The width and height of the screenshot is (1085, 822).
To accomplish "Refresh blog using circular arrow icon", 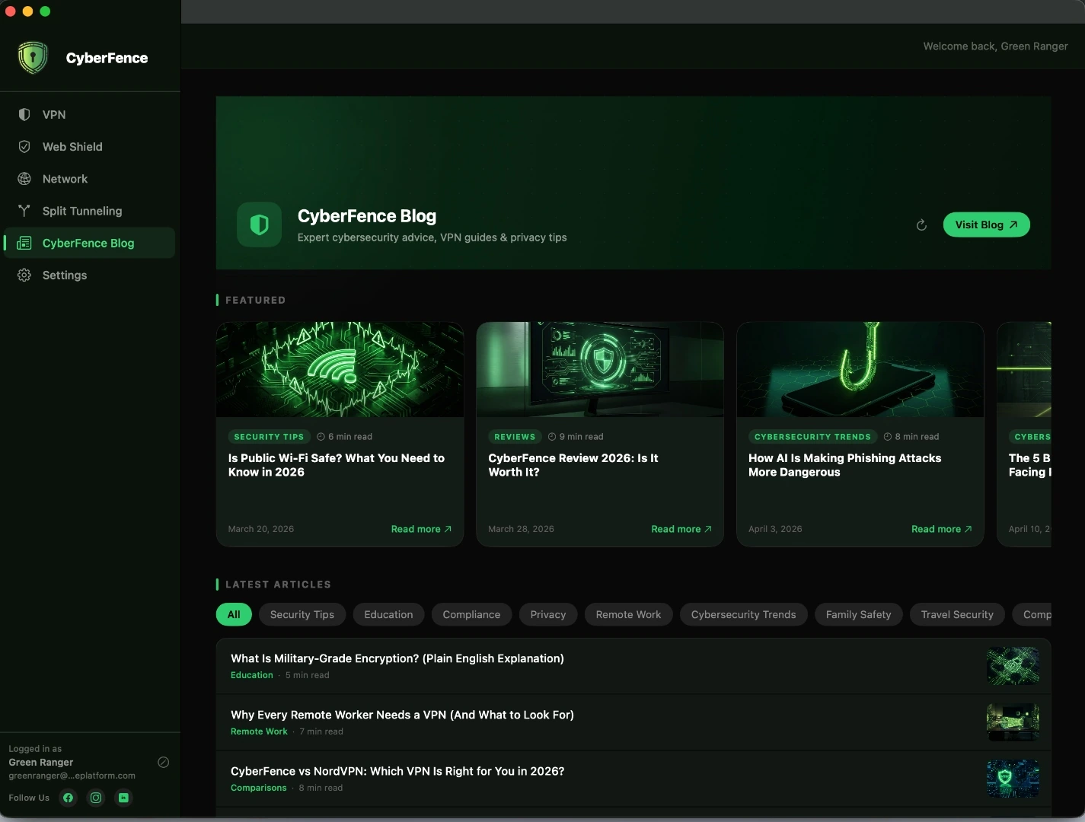I will (x=921, y=225).
